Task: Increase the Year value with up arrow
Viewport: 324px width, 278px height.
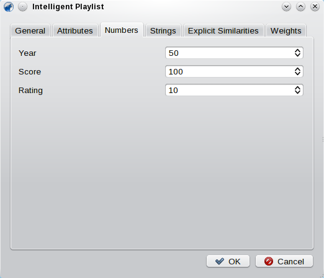Action: (x=297, y=50)
